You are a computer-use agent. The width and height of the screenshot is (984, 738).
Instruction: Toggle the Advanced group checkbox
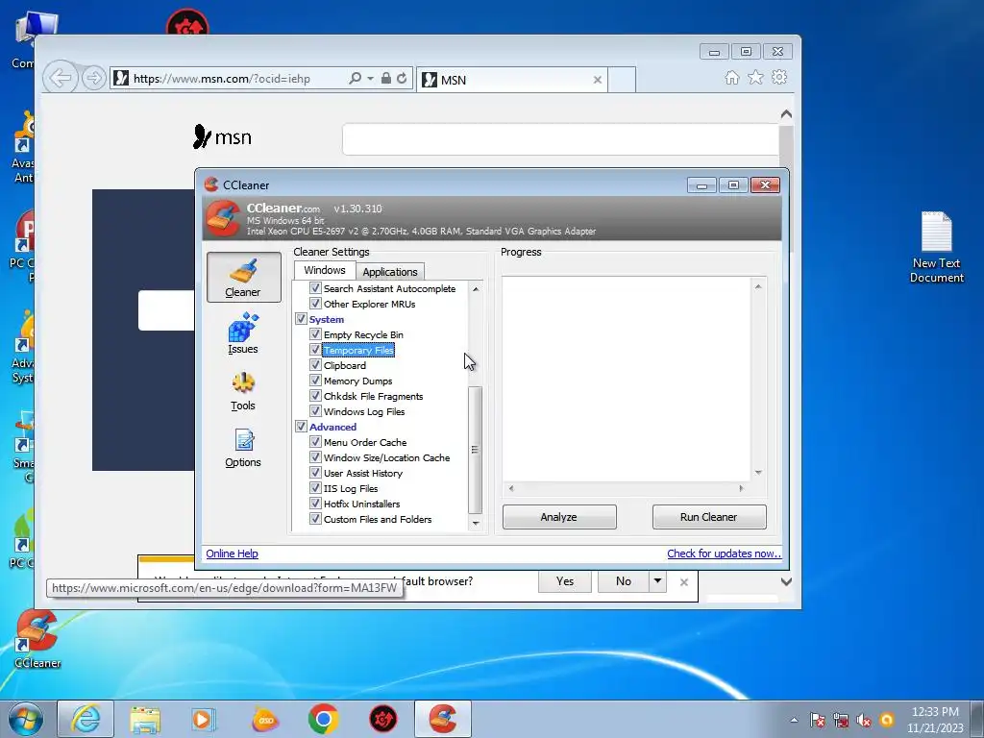pos(301,427)
